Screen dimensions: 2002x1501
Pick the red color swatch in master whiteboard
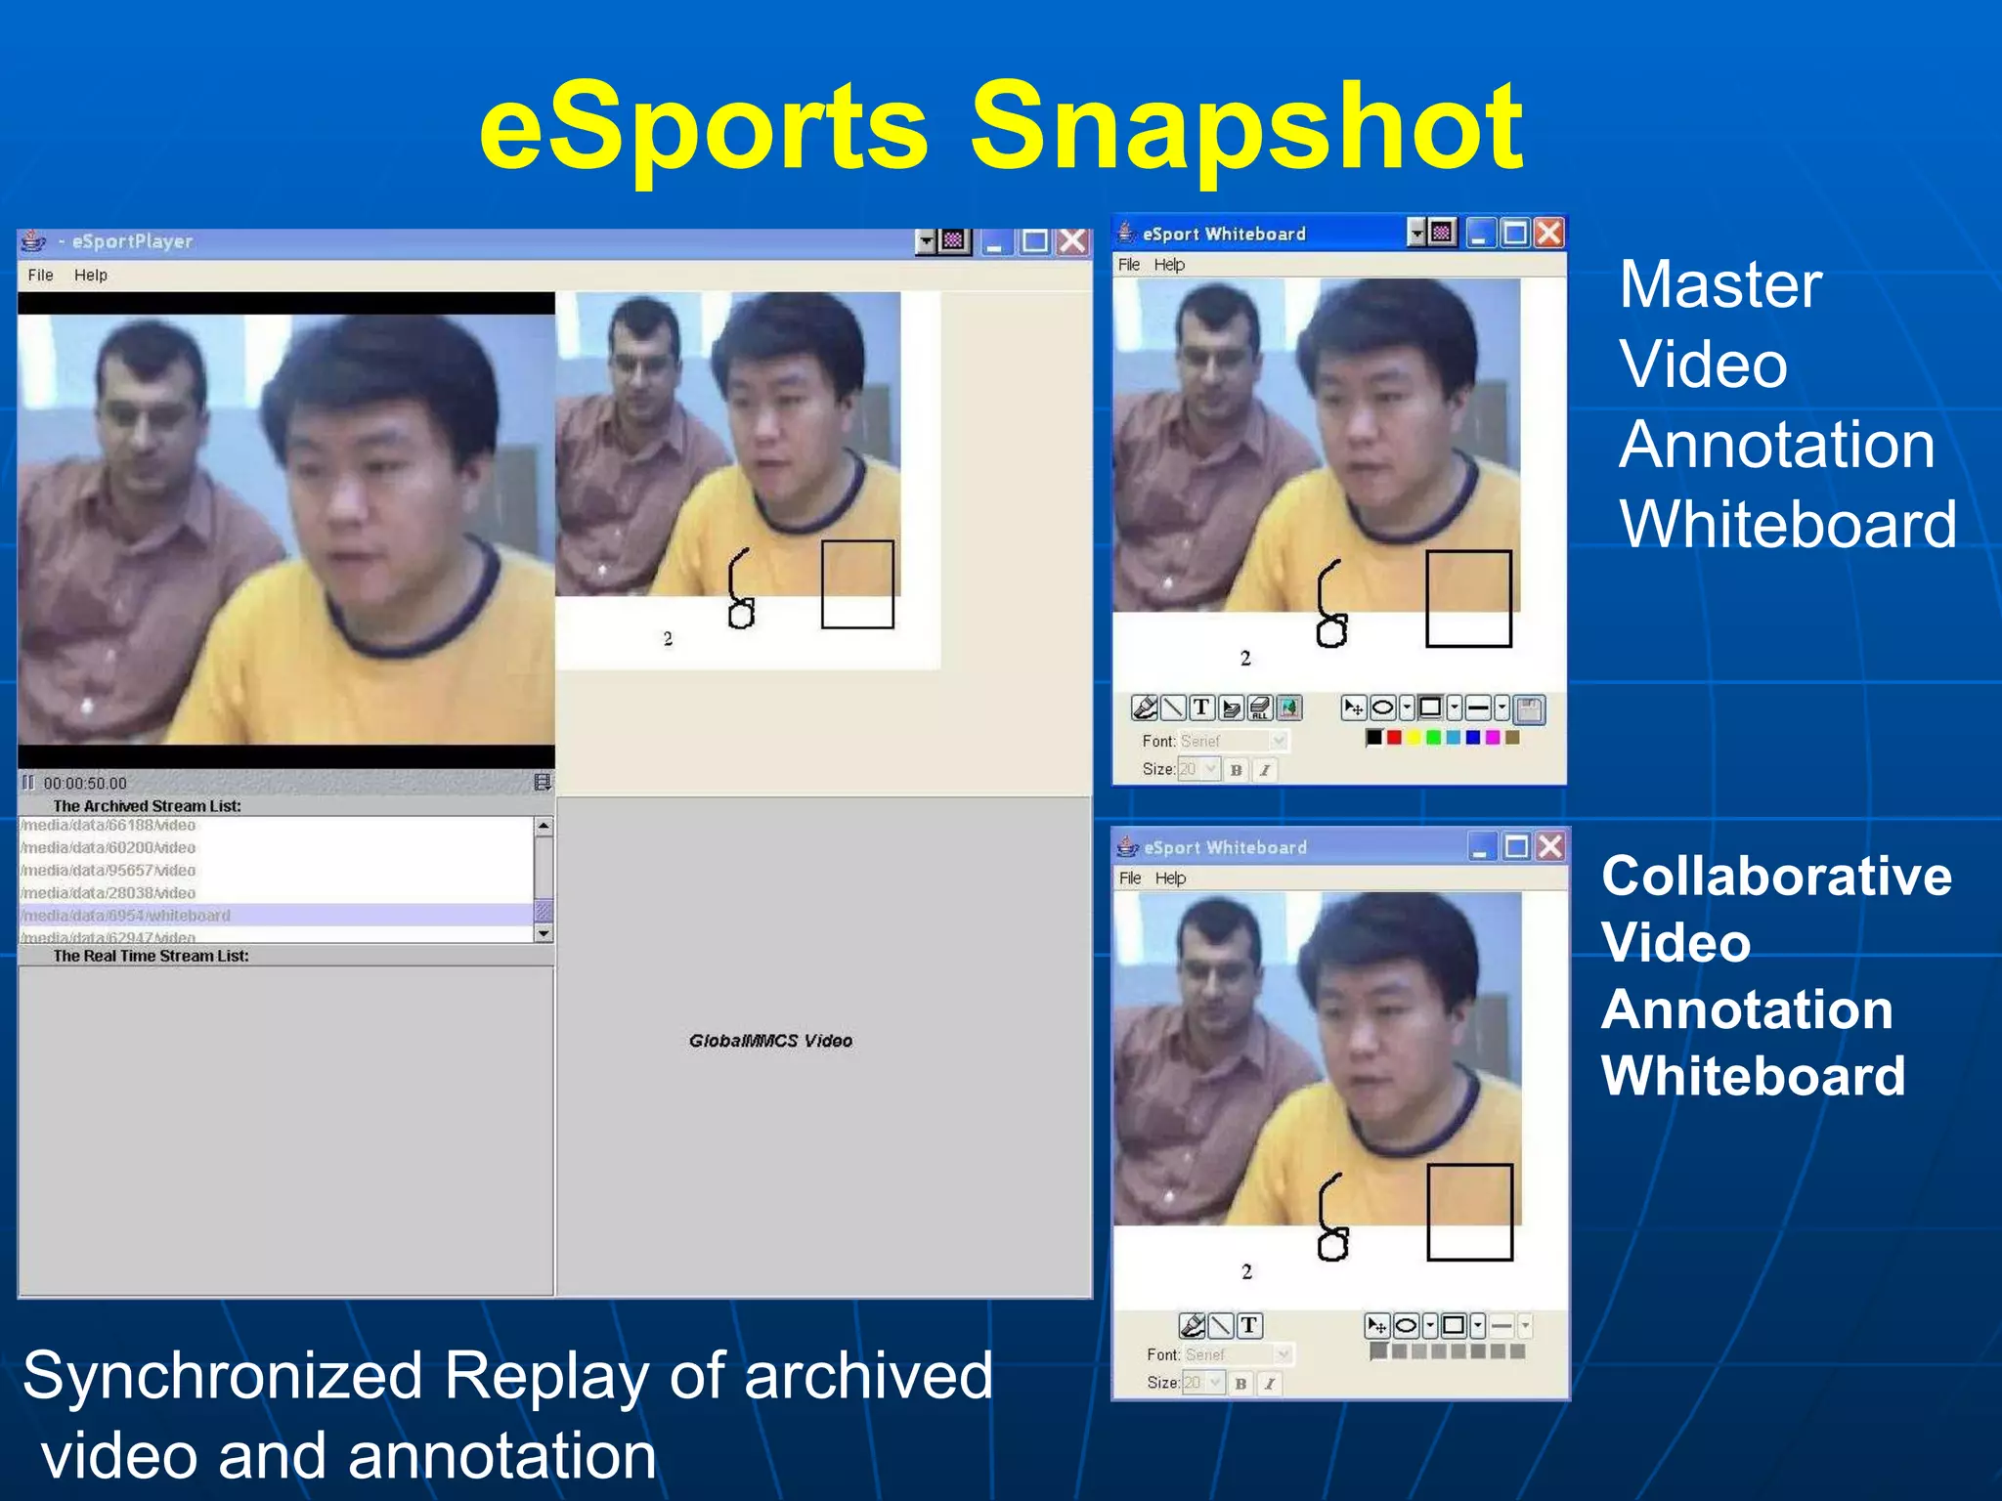click(x=1394, y=737)
